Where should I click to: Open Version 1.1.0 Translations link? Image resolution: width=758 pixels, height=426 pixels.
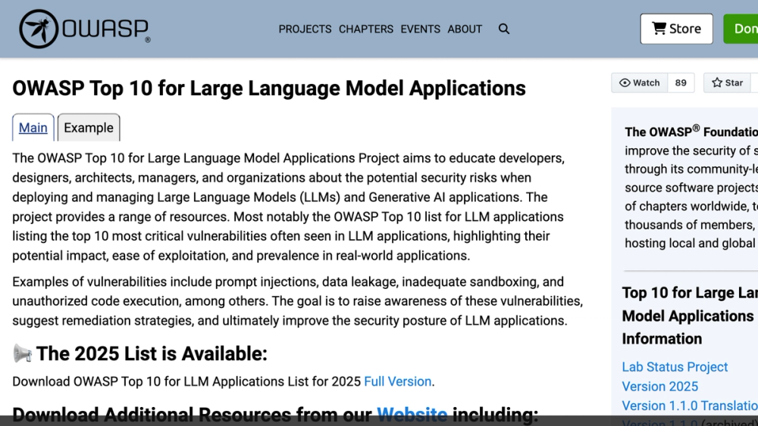(690, 406)
